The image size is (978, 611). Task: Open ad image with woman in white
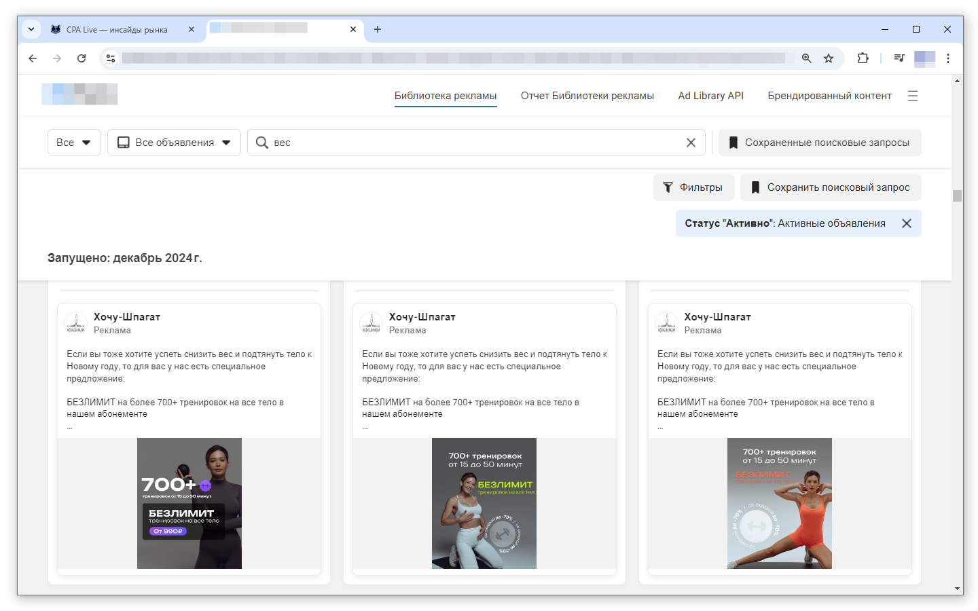(484, 503)
